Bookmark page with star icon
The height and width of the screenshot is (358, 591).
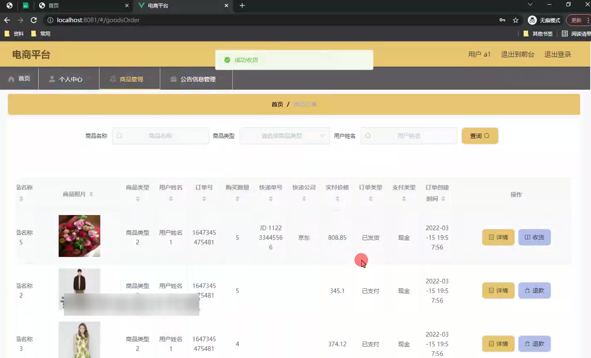pyautogui.click(x=515, y=20)
